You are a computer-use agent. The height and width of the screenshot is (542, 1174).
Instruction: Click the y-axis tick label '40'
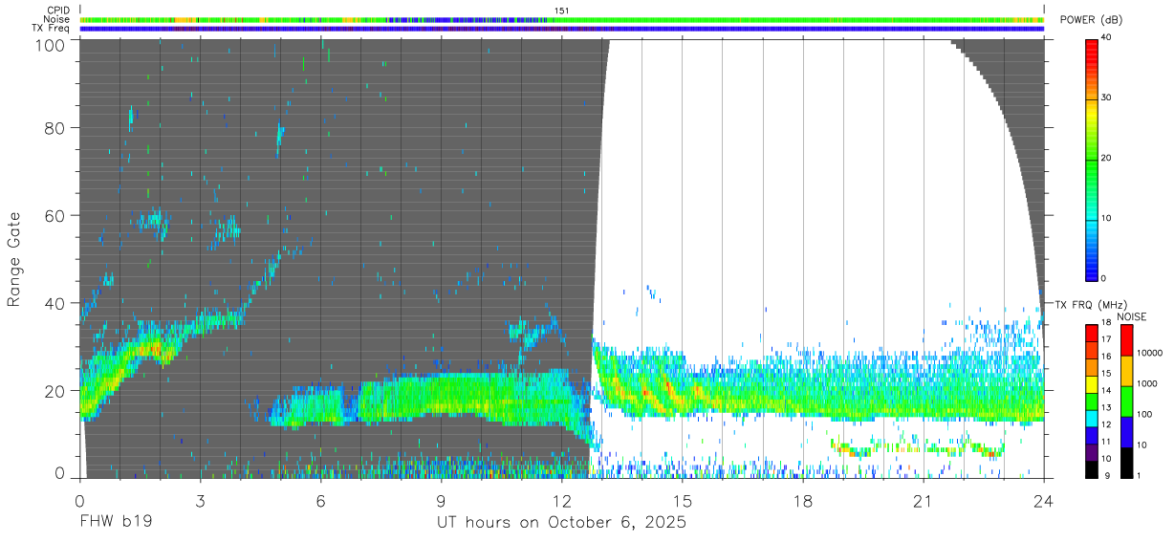(x=54, y=303)
